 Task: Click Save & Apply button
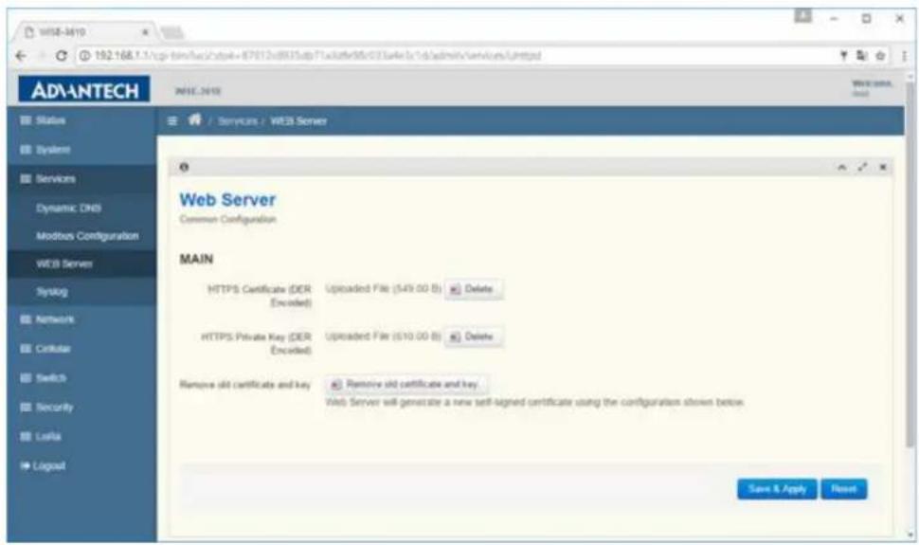click(777, 489)
